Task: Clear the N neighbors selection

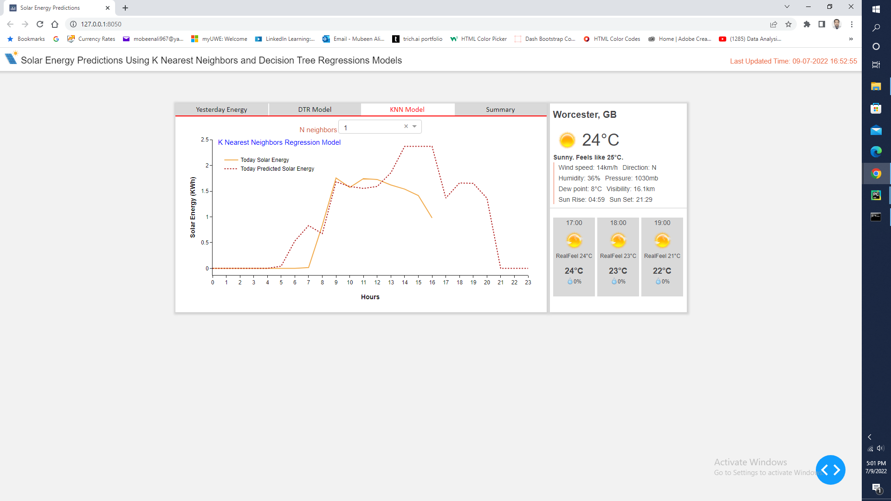Action: pos(406,126)
